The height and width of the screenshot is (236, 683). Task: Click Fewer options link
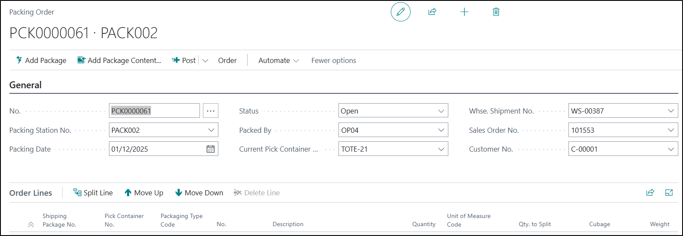(333, 60)
